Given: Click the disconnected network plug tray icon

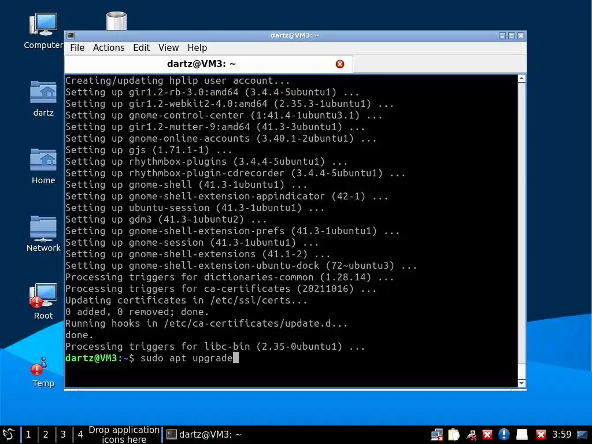Looking at the screenshot, I should (471, 435).
